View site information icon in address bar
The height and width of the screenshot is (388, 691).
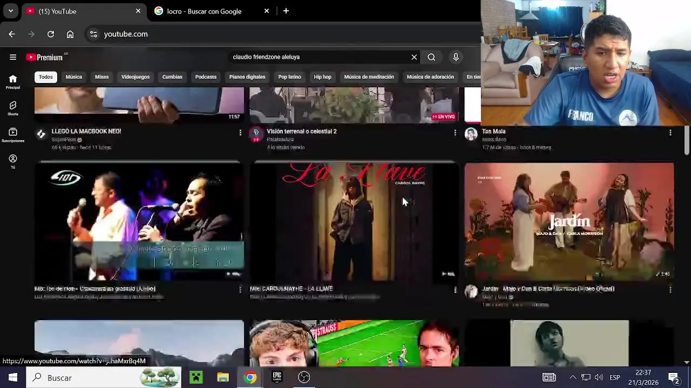pos(93,34)
